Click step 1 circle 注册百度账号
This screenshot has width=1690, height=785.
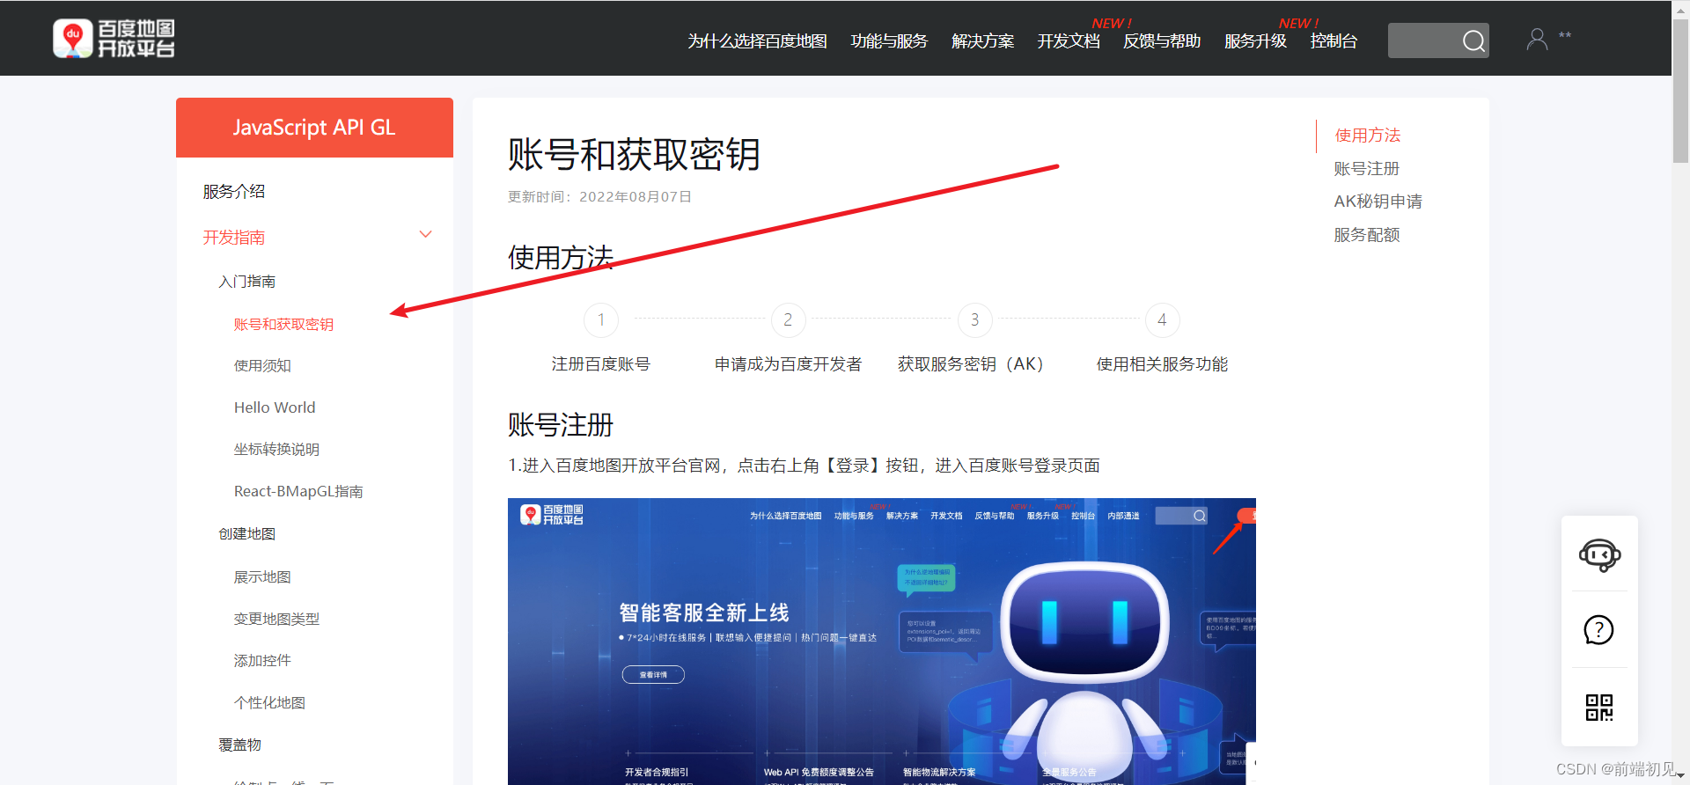coord(601,320)
